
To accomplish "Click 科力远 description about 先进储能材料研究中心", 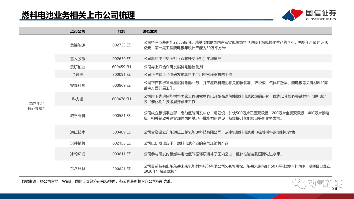I will pos(235,99).
